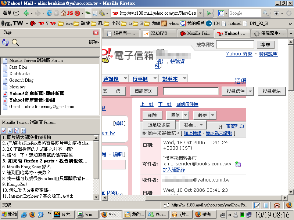The width and height of the screenshot is (294, 220).
Task: Click the TAG toolbar icon
Action: tap(95, 13)
